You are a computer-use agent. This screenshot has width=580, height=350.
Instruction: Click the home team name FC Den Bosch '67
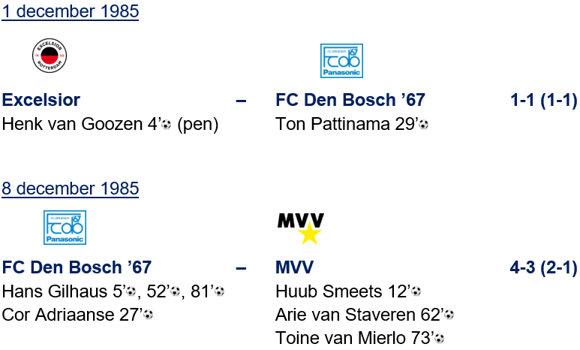click(x=77, y=267)
